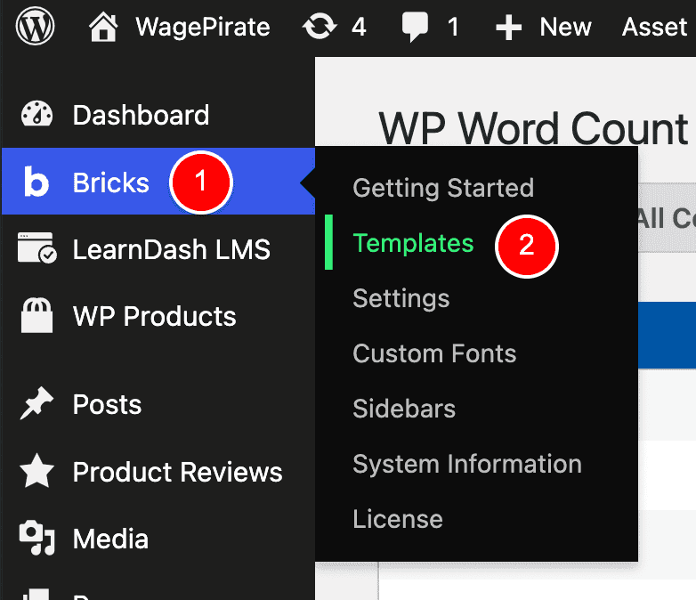Click the home icon beside WagePirate

click(x=103, y=27)
